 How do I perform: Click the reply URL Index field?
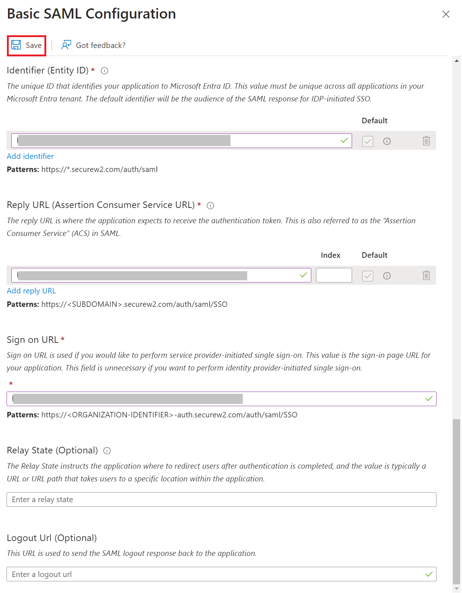[334, 275]
